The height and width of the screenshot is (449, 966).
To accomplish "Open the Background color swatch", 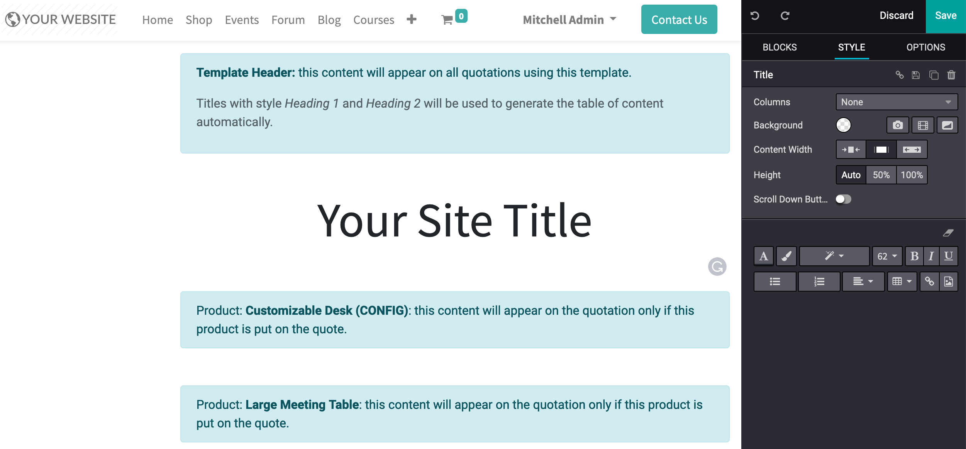I will pyautogui.click(x=844, y=125).
